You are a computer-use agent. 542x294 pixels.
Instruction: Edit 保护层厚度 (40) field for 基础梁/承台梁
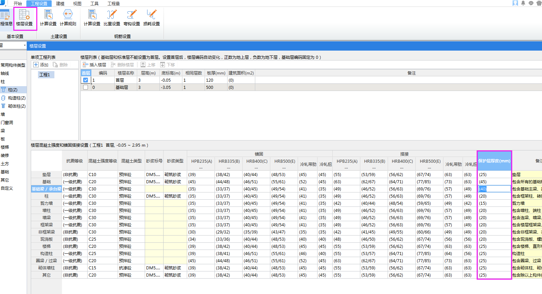pyautogui.click(x=494, y=189)
